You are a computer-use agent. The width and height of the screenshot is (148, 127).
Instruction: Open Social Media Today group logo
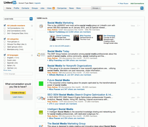[x=41, y=55]
